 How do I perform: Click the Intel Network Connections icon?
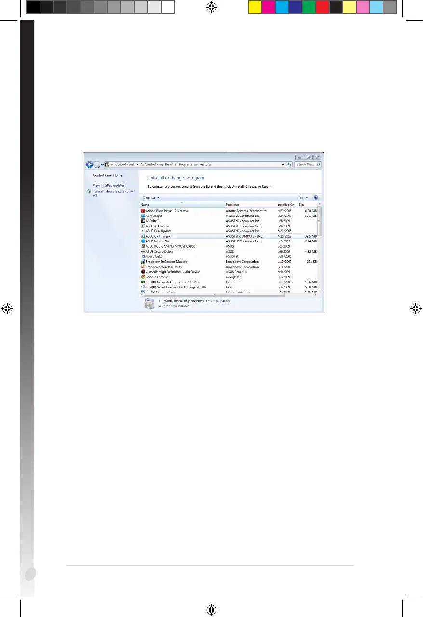[143, 282]
